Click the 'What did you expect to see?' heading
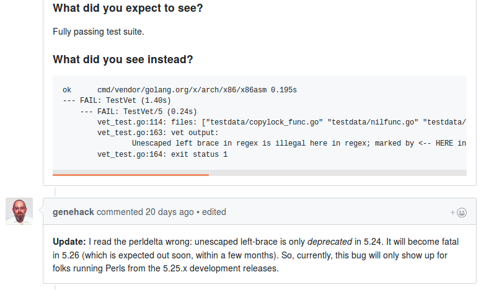The height and width of the screenshot is (290, 481). pos(128,9)
